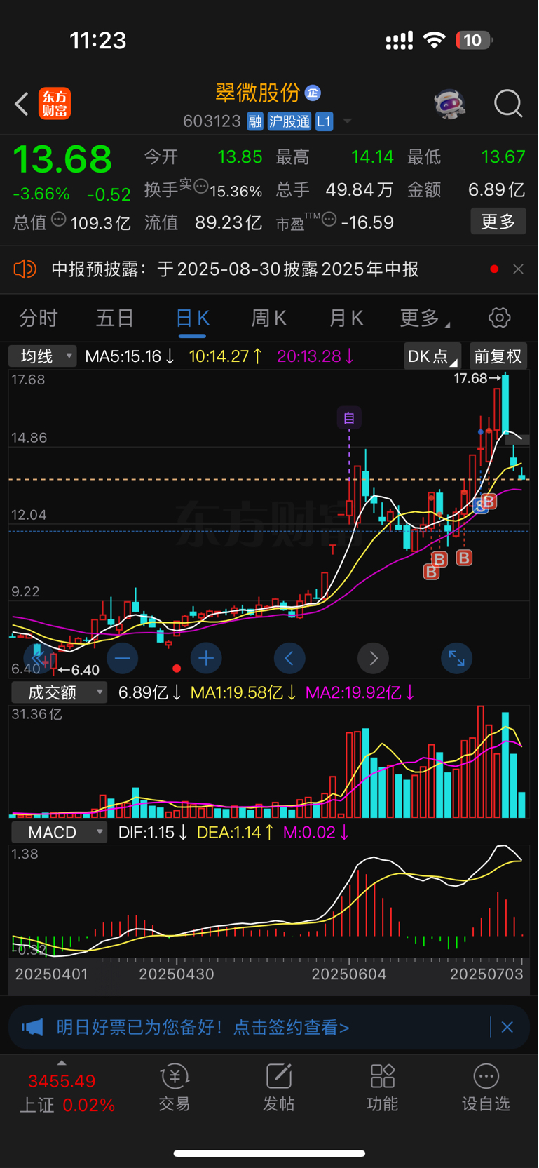This screenshot has width=539, height=1168.
Task: Tap the MA1:19.58亿 volume average
Action: [x=243, y=693]
